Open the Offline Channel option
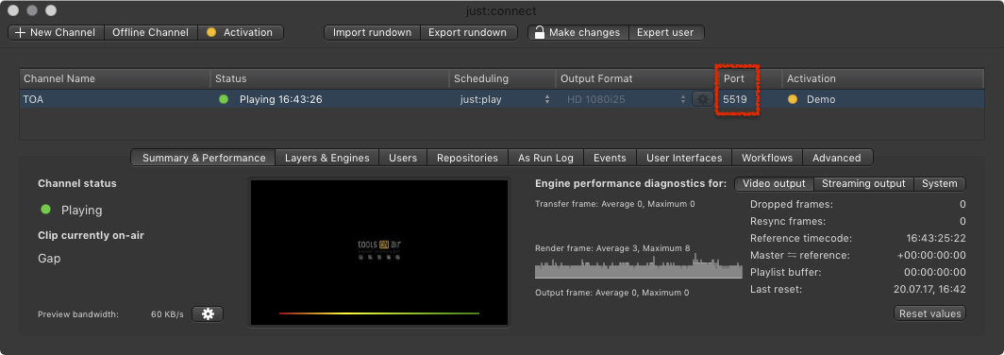Viewport: 1004px width, 355px height. pos(150,33)
